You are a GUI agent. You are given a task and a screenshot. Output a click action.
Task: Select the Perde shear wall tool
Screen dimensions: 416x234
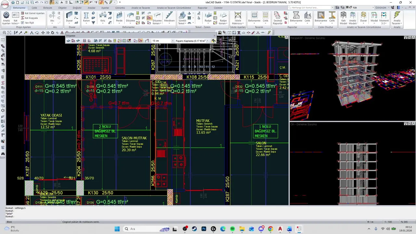[119, 18]
